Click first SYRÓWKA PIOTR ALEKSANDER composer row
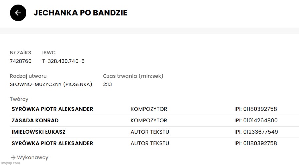 tap(52, 109)
